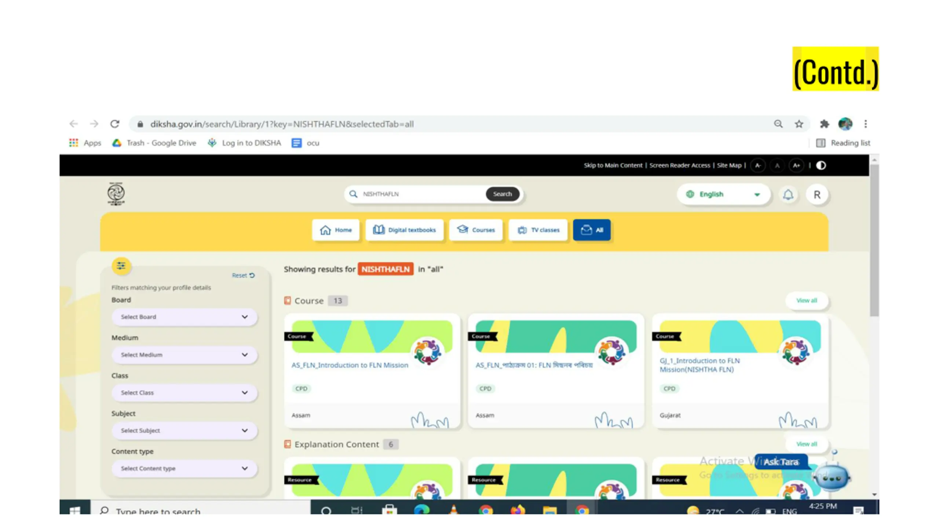Toggle the high contrast mode icon

(x=821, y=165)
